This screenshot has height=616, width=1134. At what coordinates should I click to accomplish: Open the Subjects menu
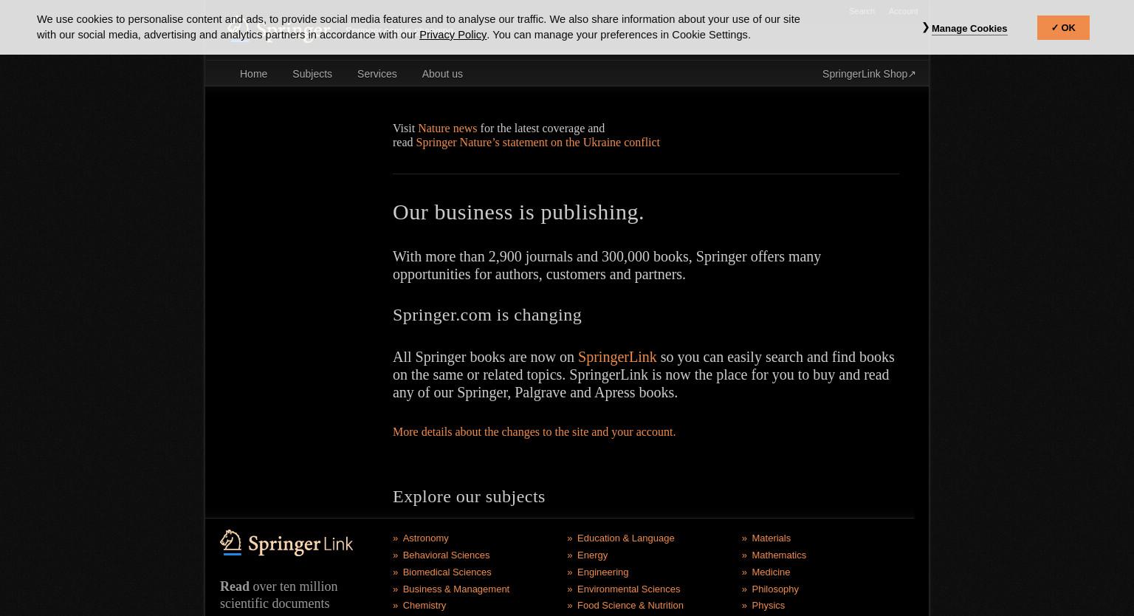[x=312, y=74]
